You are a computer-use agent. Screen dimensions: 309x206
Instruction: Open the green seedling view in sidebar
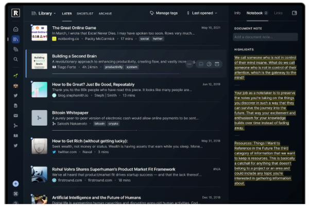click(16, 76)
